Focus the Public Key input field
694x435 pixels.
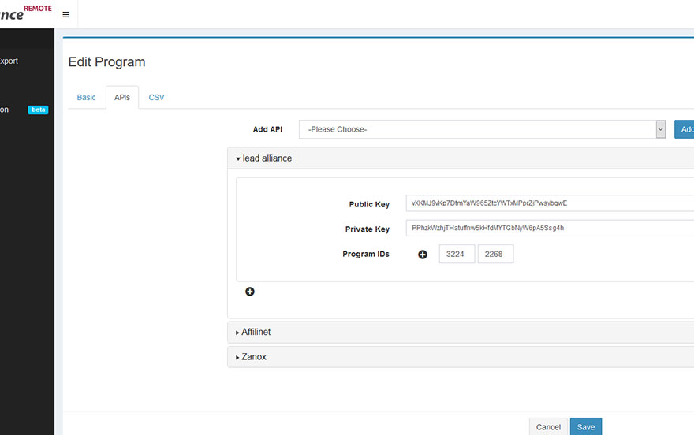click(x=549, y=203)
